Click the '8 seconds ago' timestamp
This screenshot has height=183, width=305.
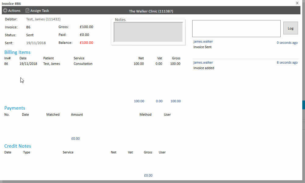287,62
